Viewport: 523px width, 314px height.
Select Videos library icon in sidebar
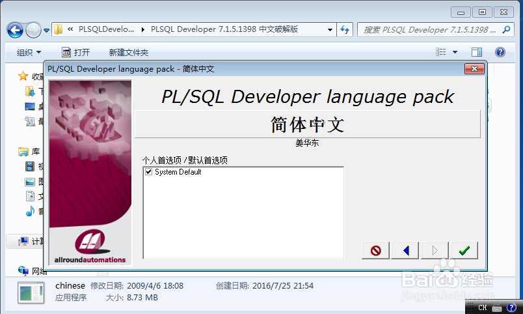[x=30, y=166]
